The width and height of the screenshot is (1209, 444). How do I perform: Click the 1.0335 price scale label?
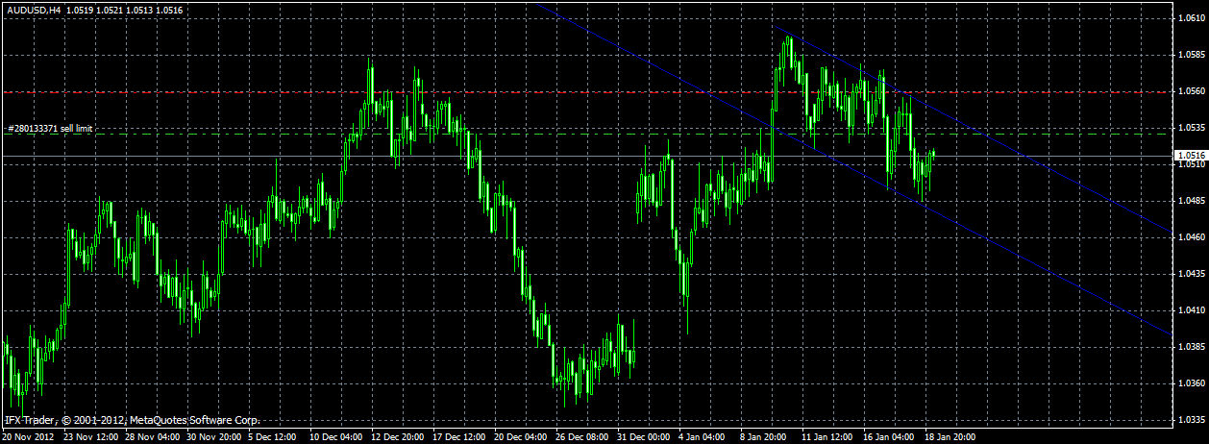coord(1190,420)
